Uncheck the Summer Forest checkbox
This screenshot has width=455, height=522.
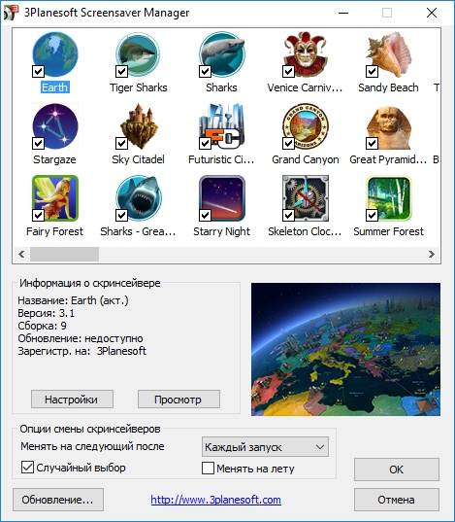click(372, 215)
